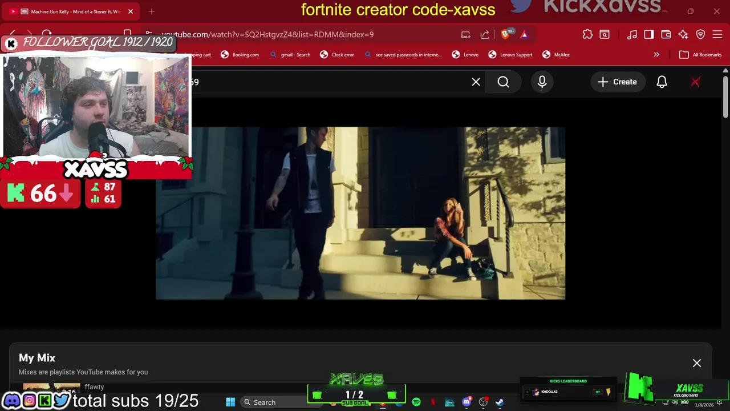Open Discord from the taskbar
The width and height of the screenshot is (730, 411).
pos(467,402)
